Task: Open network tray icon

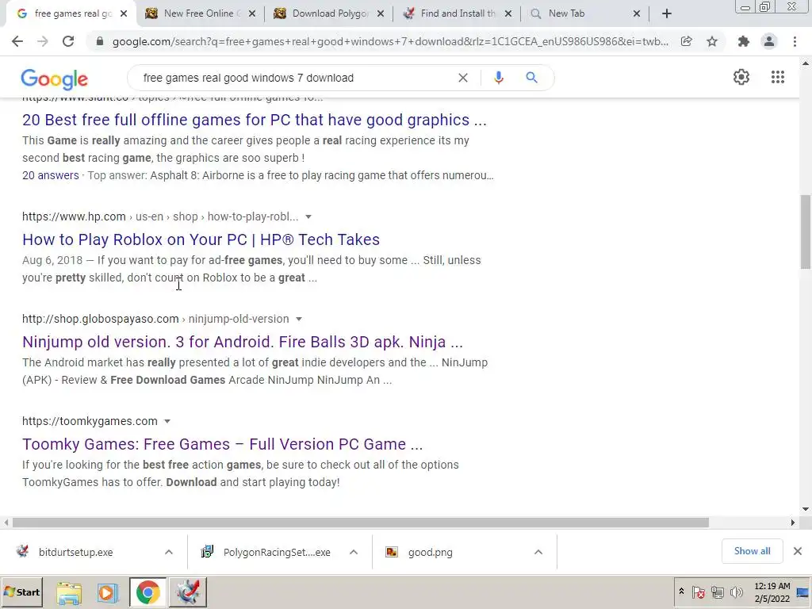Action: click(x=717, y=592)
